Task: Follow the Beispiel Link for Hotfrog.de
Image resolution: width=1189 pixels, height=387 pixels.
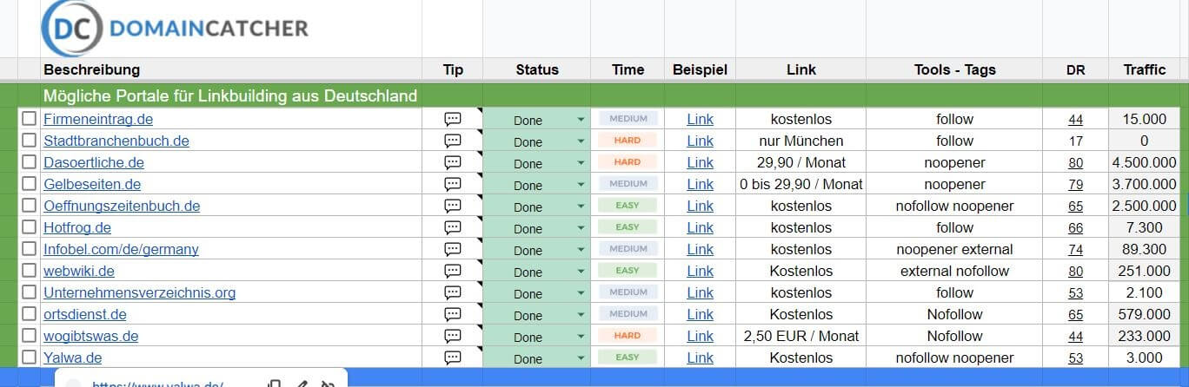Action: [700, 227]
